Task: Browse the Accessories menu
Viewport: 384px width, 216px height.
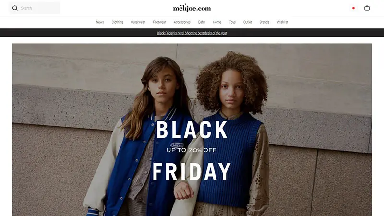Action: point(182,22)
